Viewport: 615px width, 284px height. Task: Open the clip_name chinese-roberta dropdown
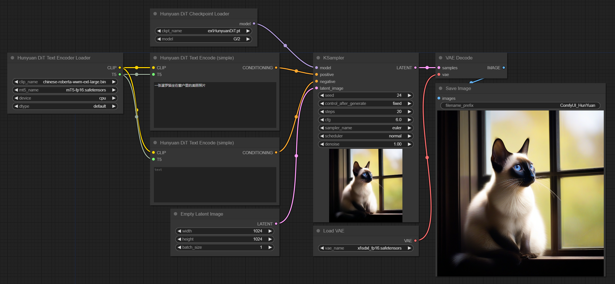65,82
